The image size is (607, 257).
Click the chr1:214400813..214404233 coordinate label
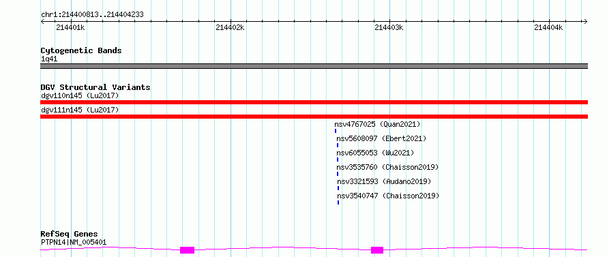coord(92,15)
